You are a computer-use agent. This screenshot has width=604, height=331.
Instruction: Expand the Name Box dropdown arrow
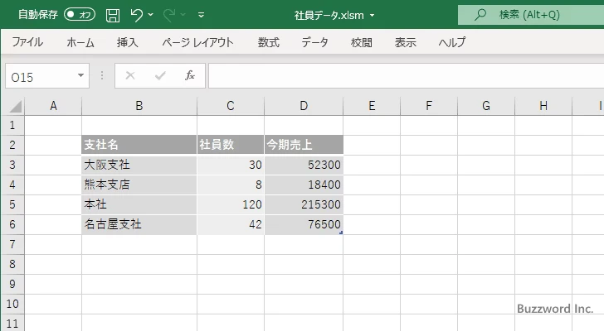[81, 75]
